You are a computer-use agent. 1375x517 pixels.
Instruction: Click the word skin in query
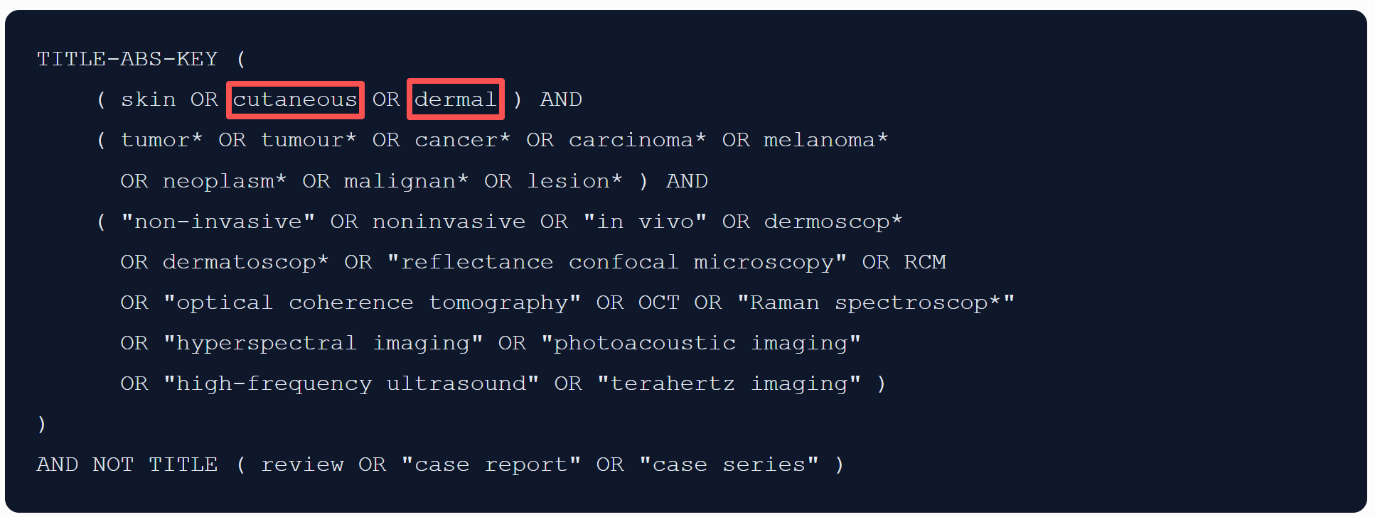point(149,99)
